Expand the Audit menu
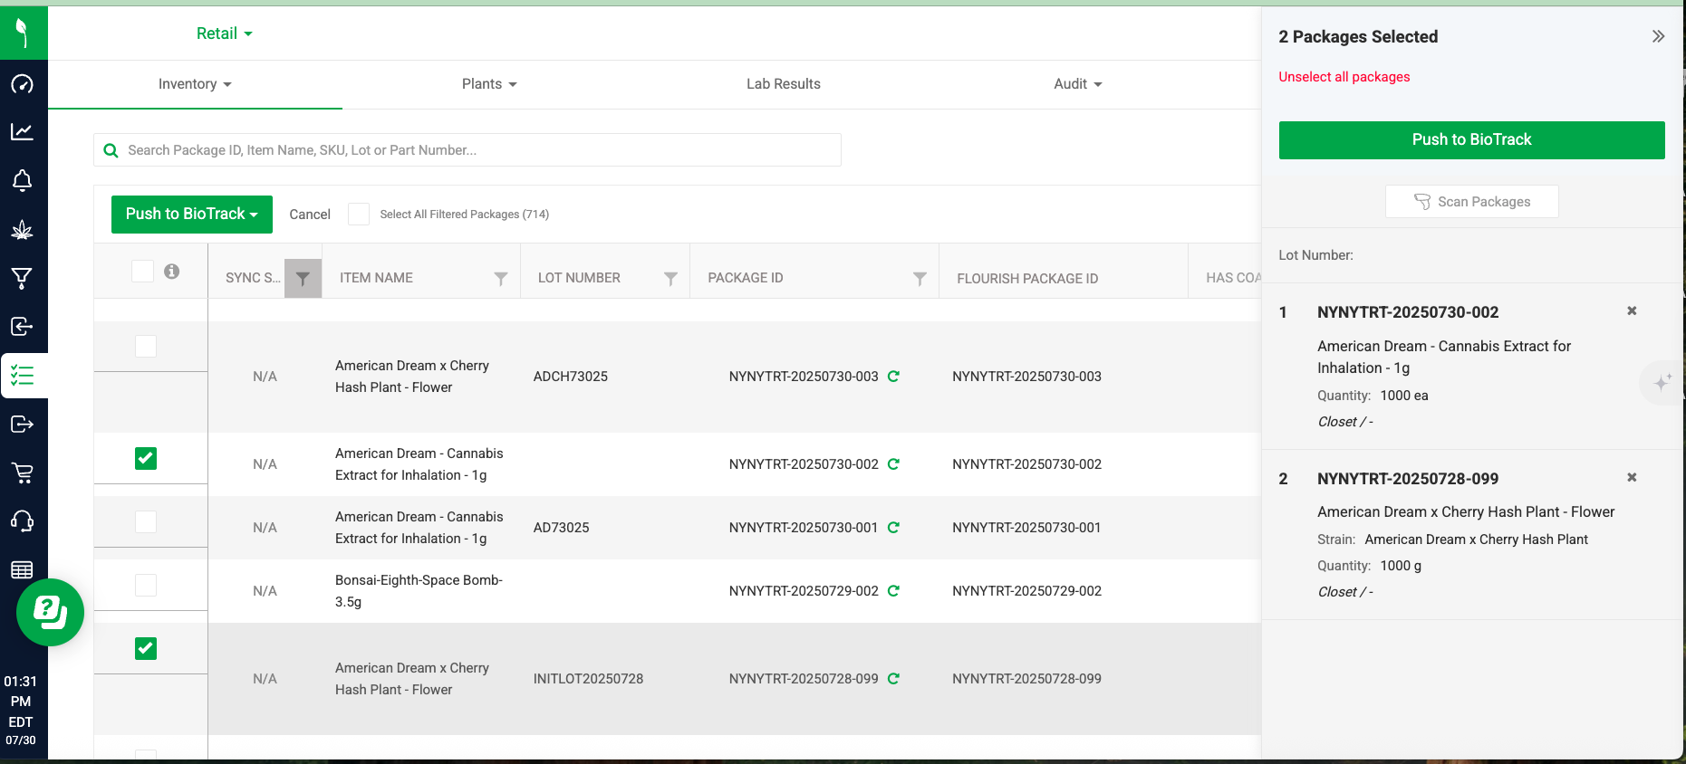1686x764 pixels. 1078,84
